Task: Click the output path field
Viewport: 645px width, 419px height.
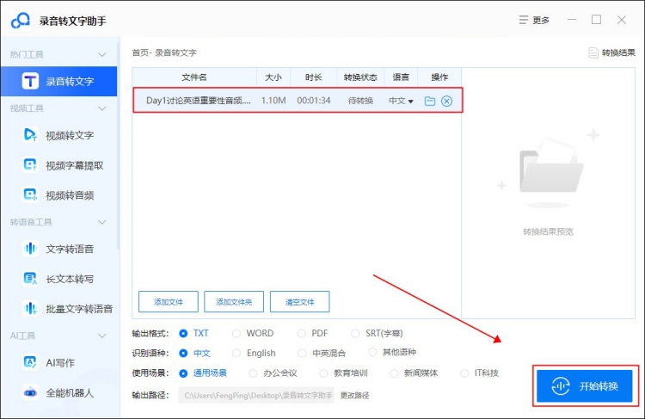Action: 256,396
